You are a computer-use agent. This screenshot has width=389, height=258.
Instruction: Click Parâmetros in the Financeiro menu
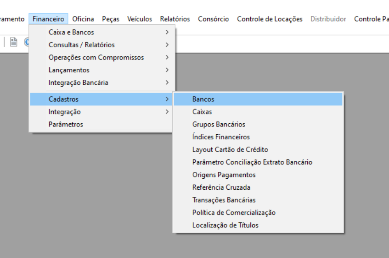click(101, 125)
